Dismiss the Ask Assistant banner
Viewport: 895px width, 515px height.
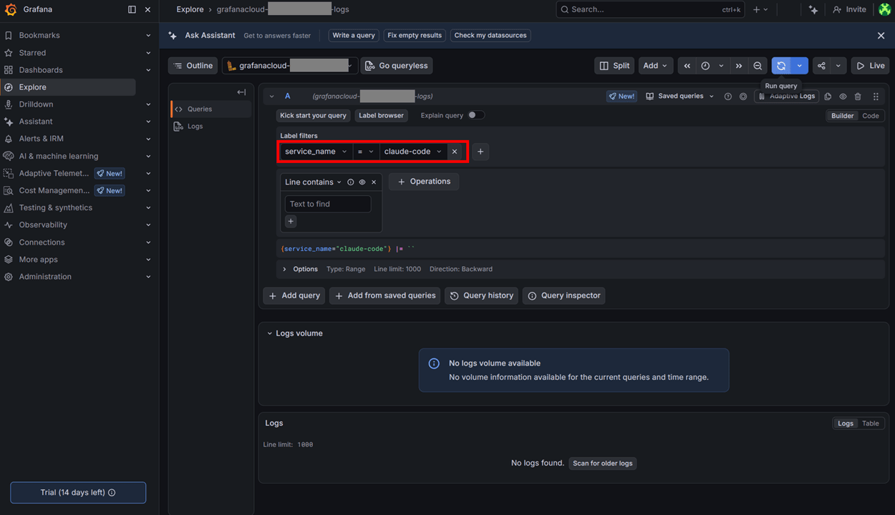[881, 35]
